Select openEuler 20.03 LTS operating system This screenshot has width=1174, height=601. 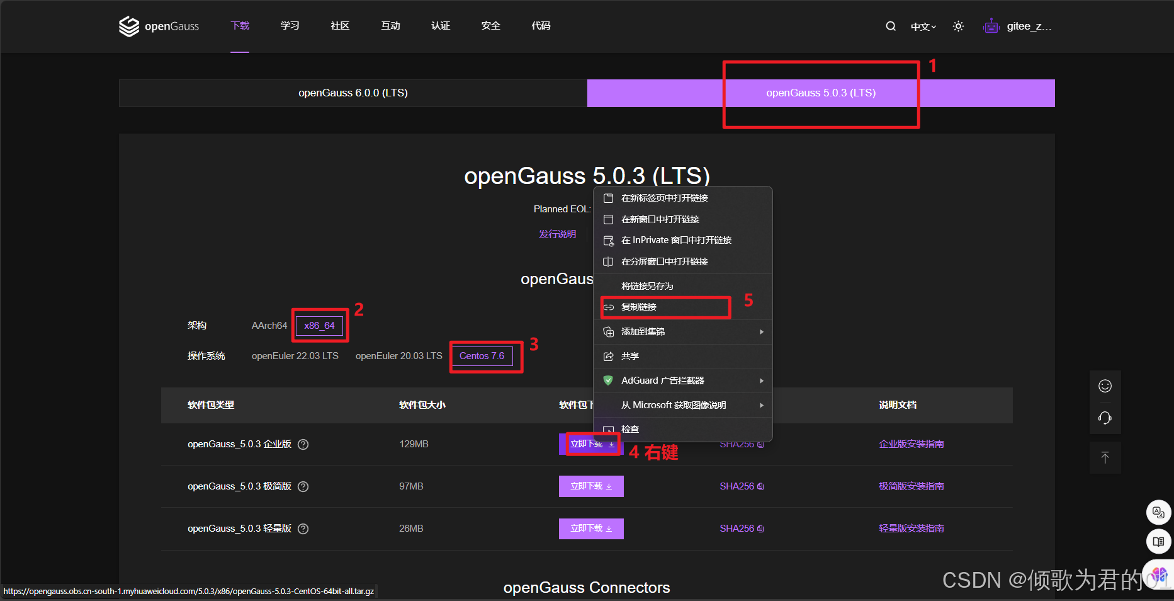point(399,356)
